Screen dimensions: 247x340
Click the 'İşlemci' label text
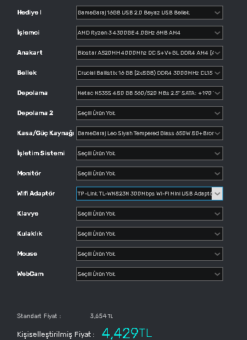point(28,33)
